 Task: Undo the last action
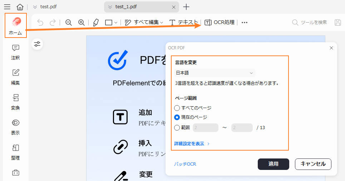(40, 23)
